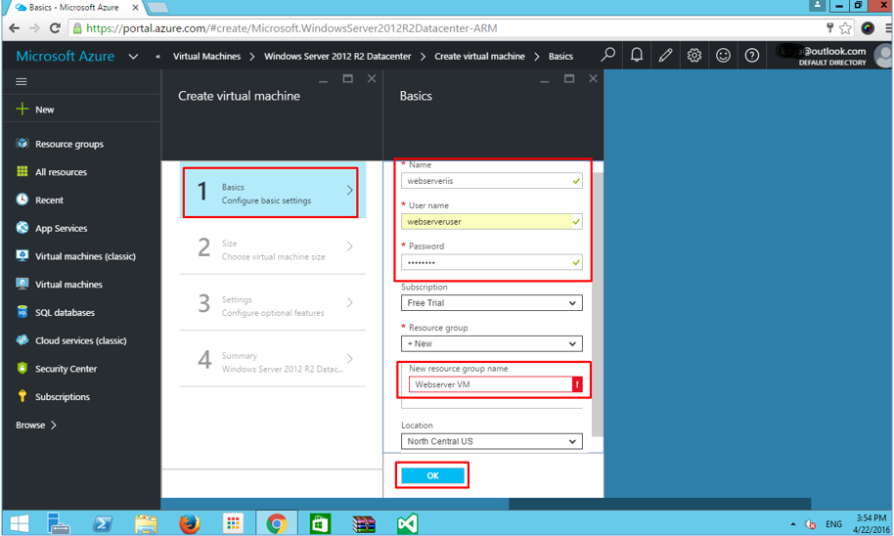Click the SQL databases icon

pos(22,312)
